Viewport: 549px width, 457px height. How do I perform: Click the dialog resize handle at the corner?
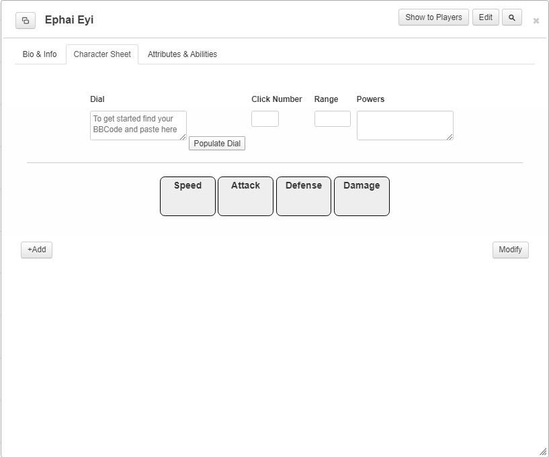coord(543,452)
